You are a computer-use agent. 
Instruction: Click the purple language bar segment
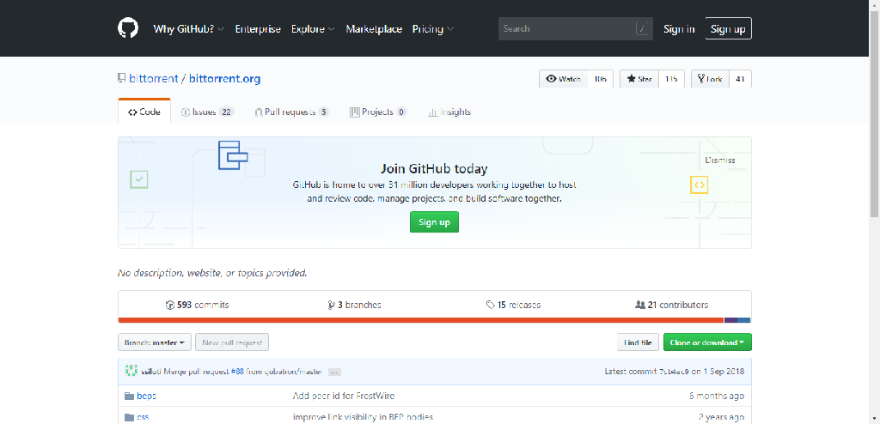730,320
